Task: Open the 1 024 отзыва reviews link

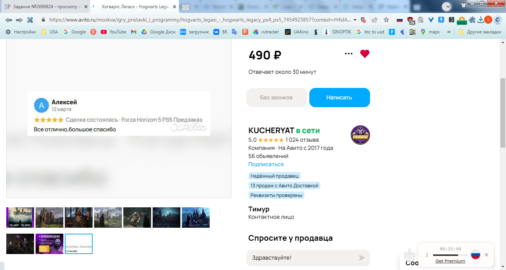Action: (x=302, y=140)
